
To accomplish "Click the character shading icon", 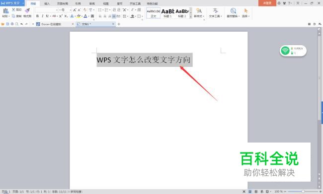I will (92, 16).
